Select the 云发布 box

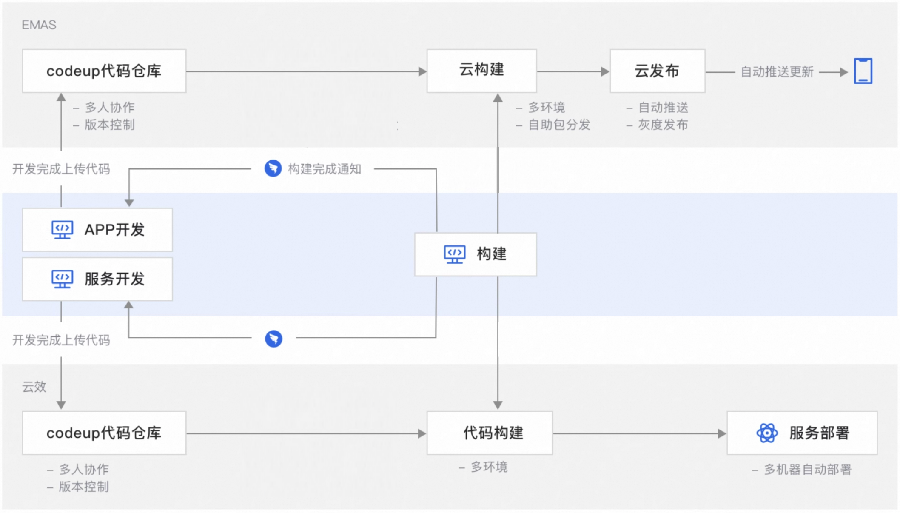(x=658, y=71)
